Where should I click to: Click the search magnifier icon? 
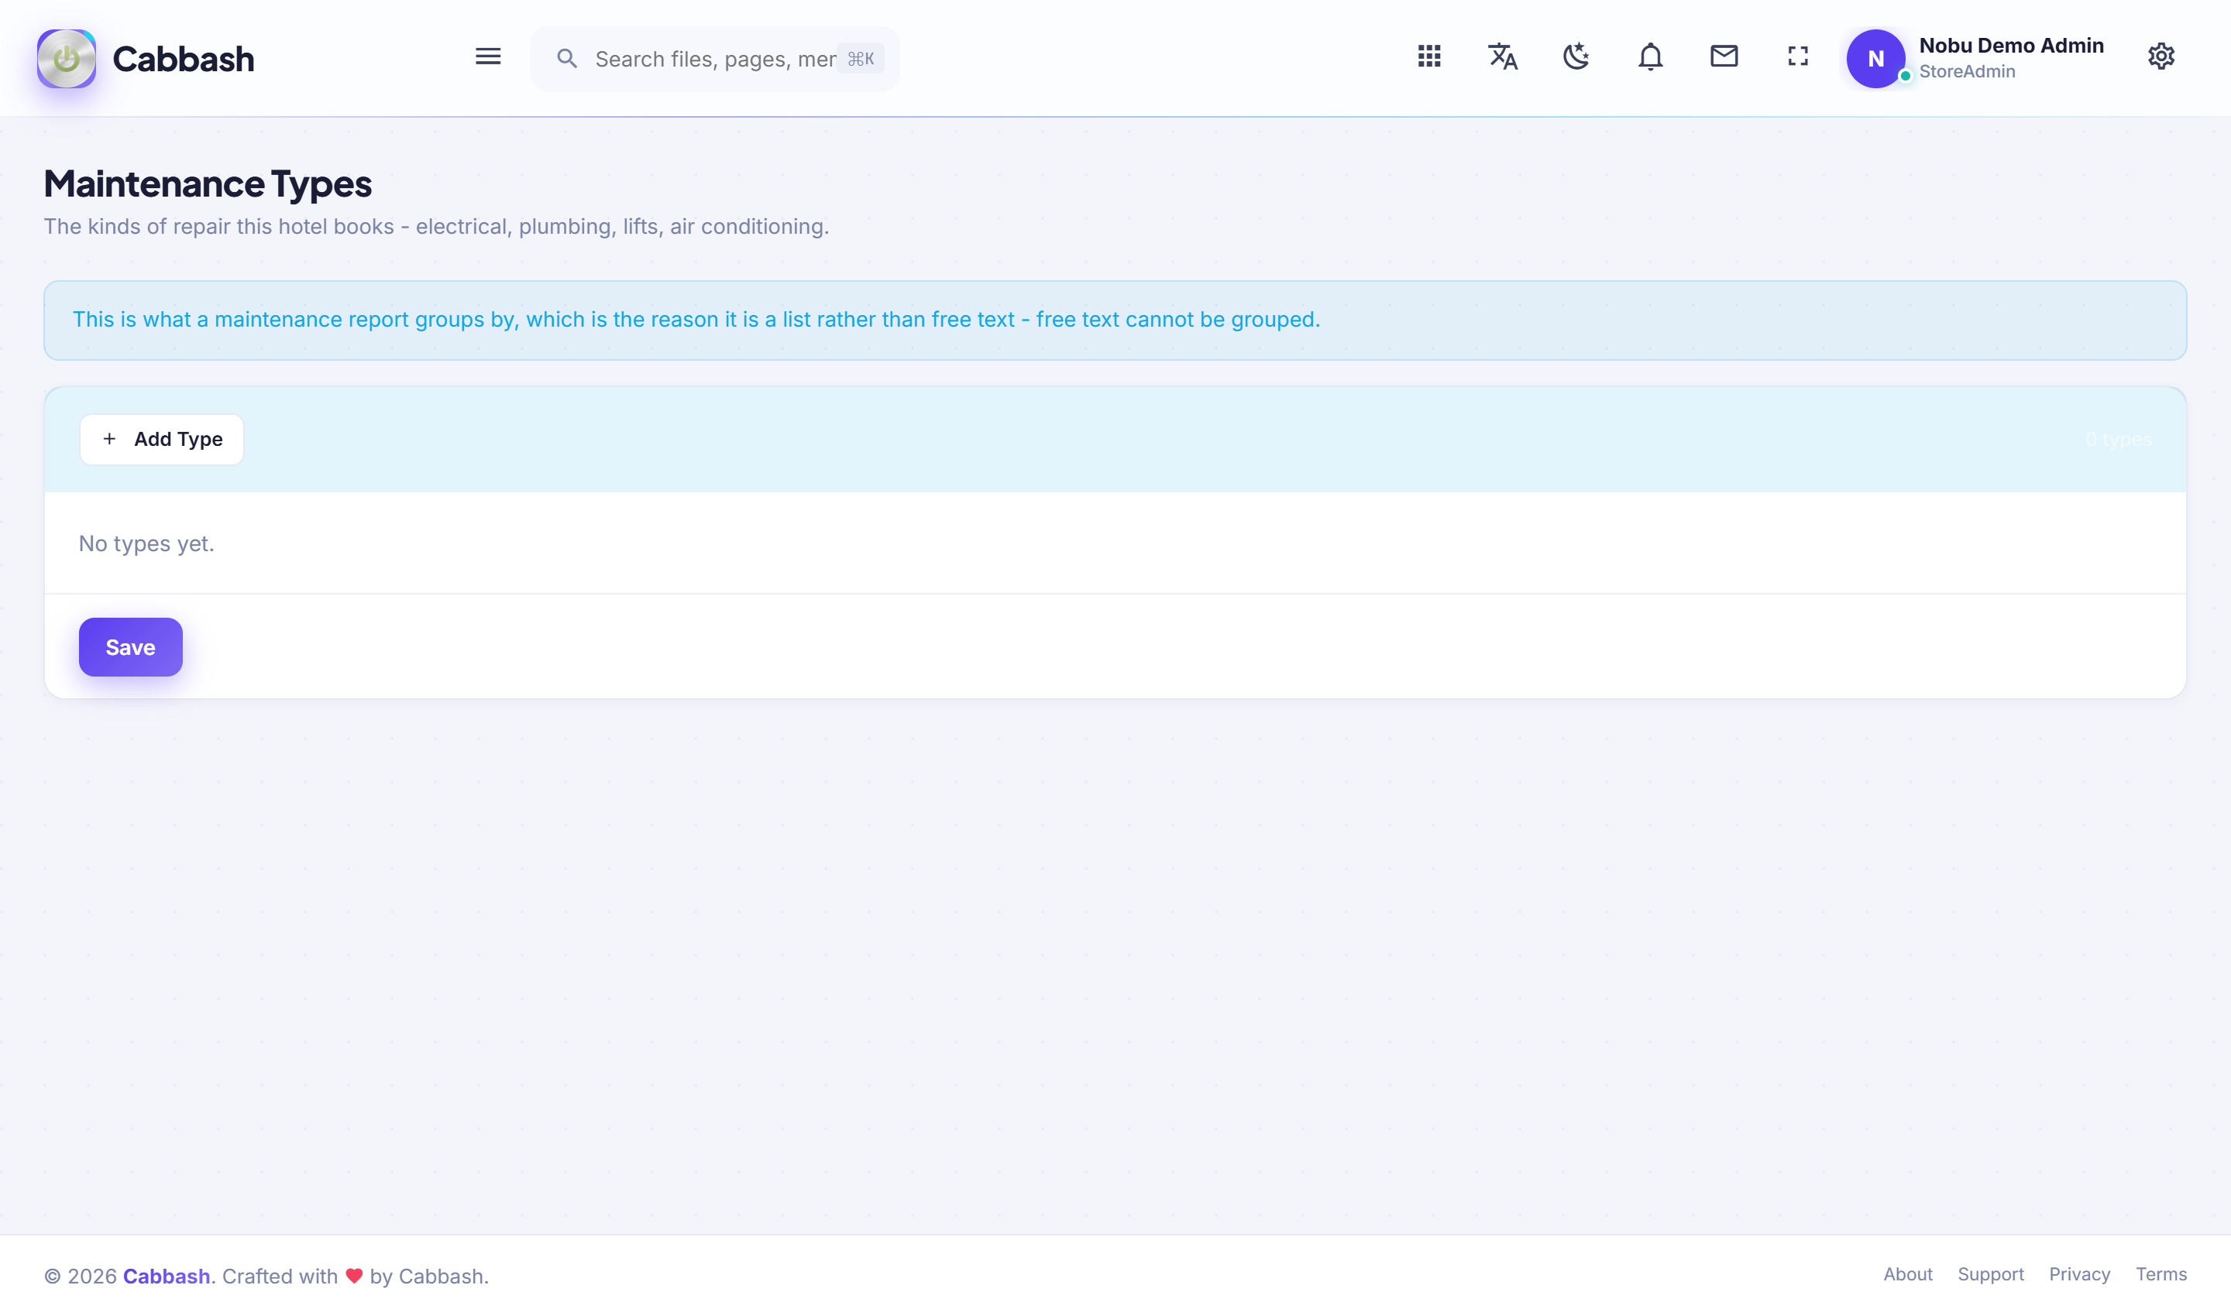[567, 59]
